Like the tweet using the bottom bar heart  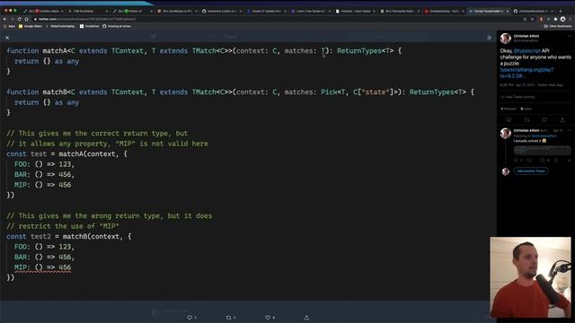(268, 318)
